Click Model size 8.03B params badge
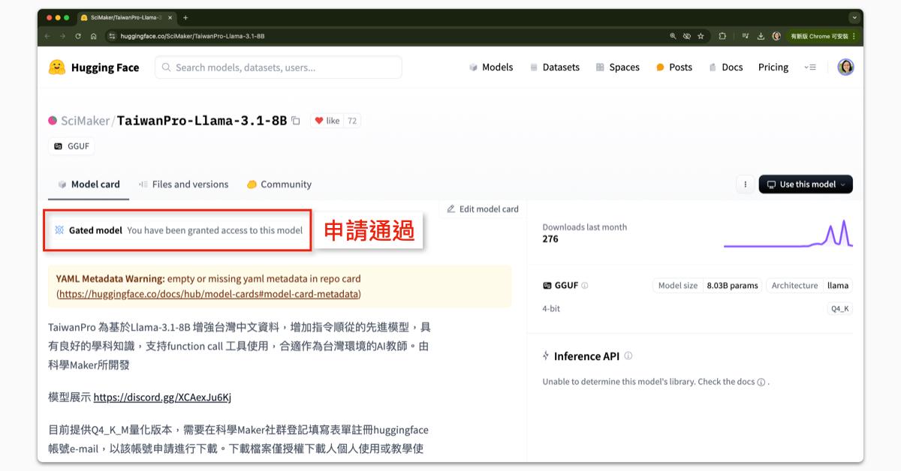Viewport: 901px width, 471px height. pos(707,286)
